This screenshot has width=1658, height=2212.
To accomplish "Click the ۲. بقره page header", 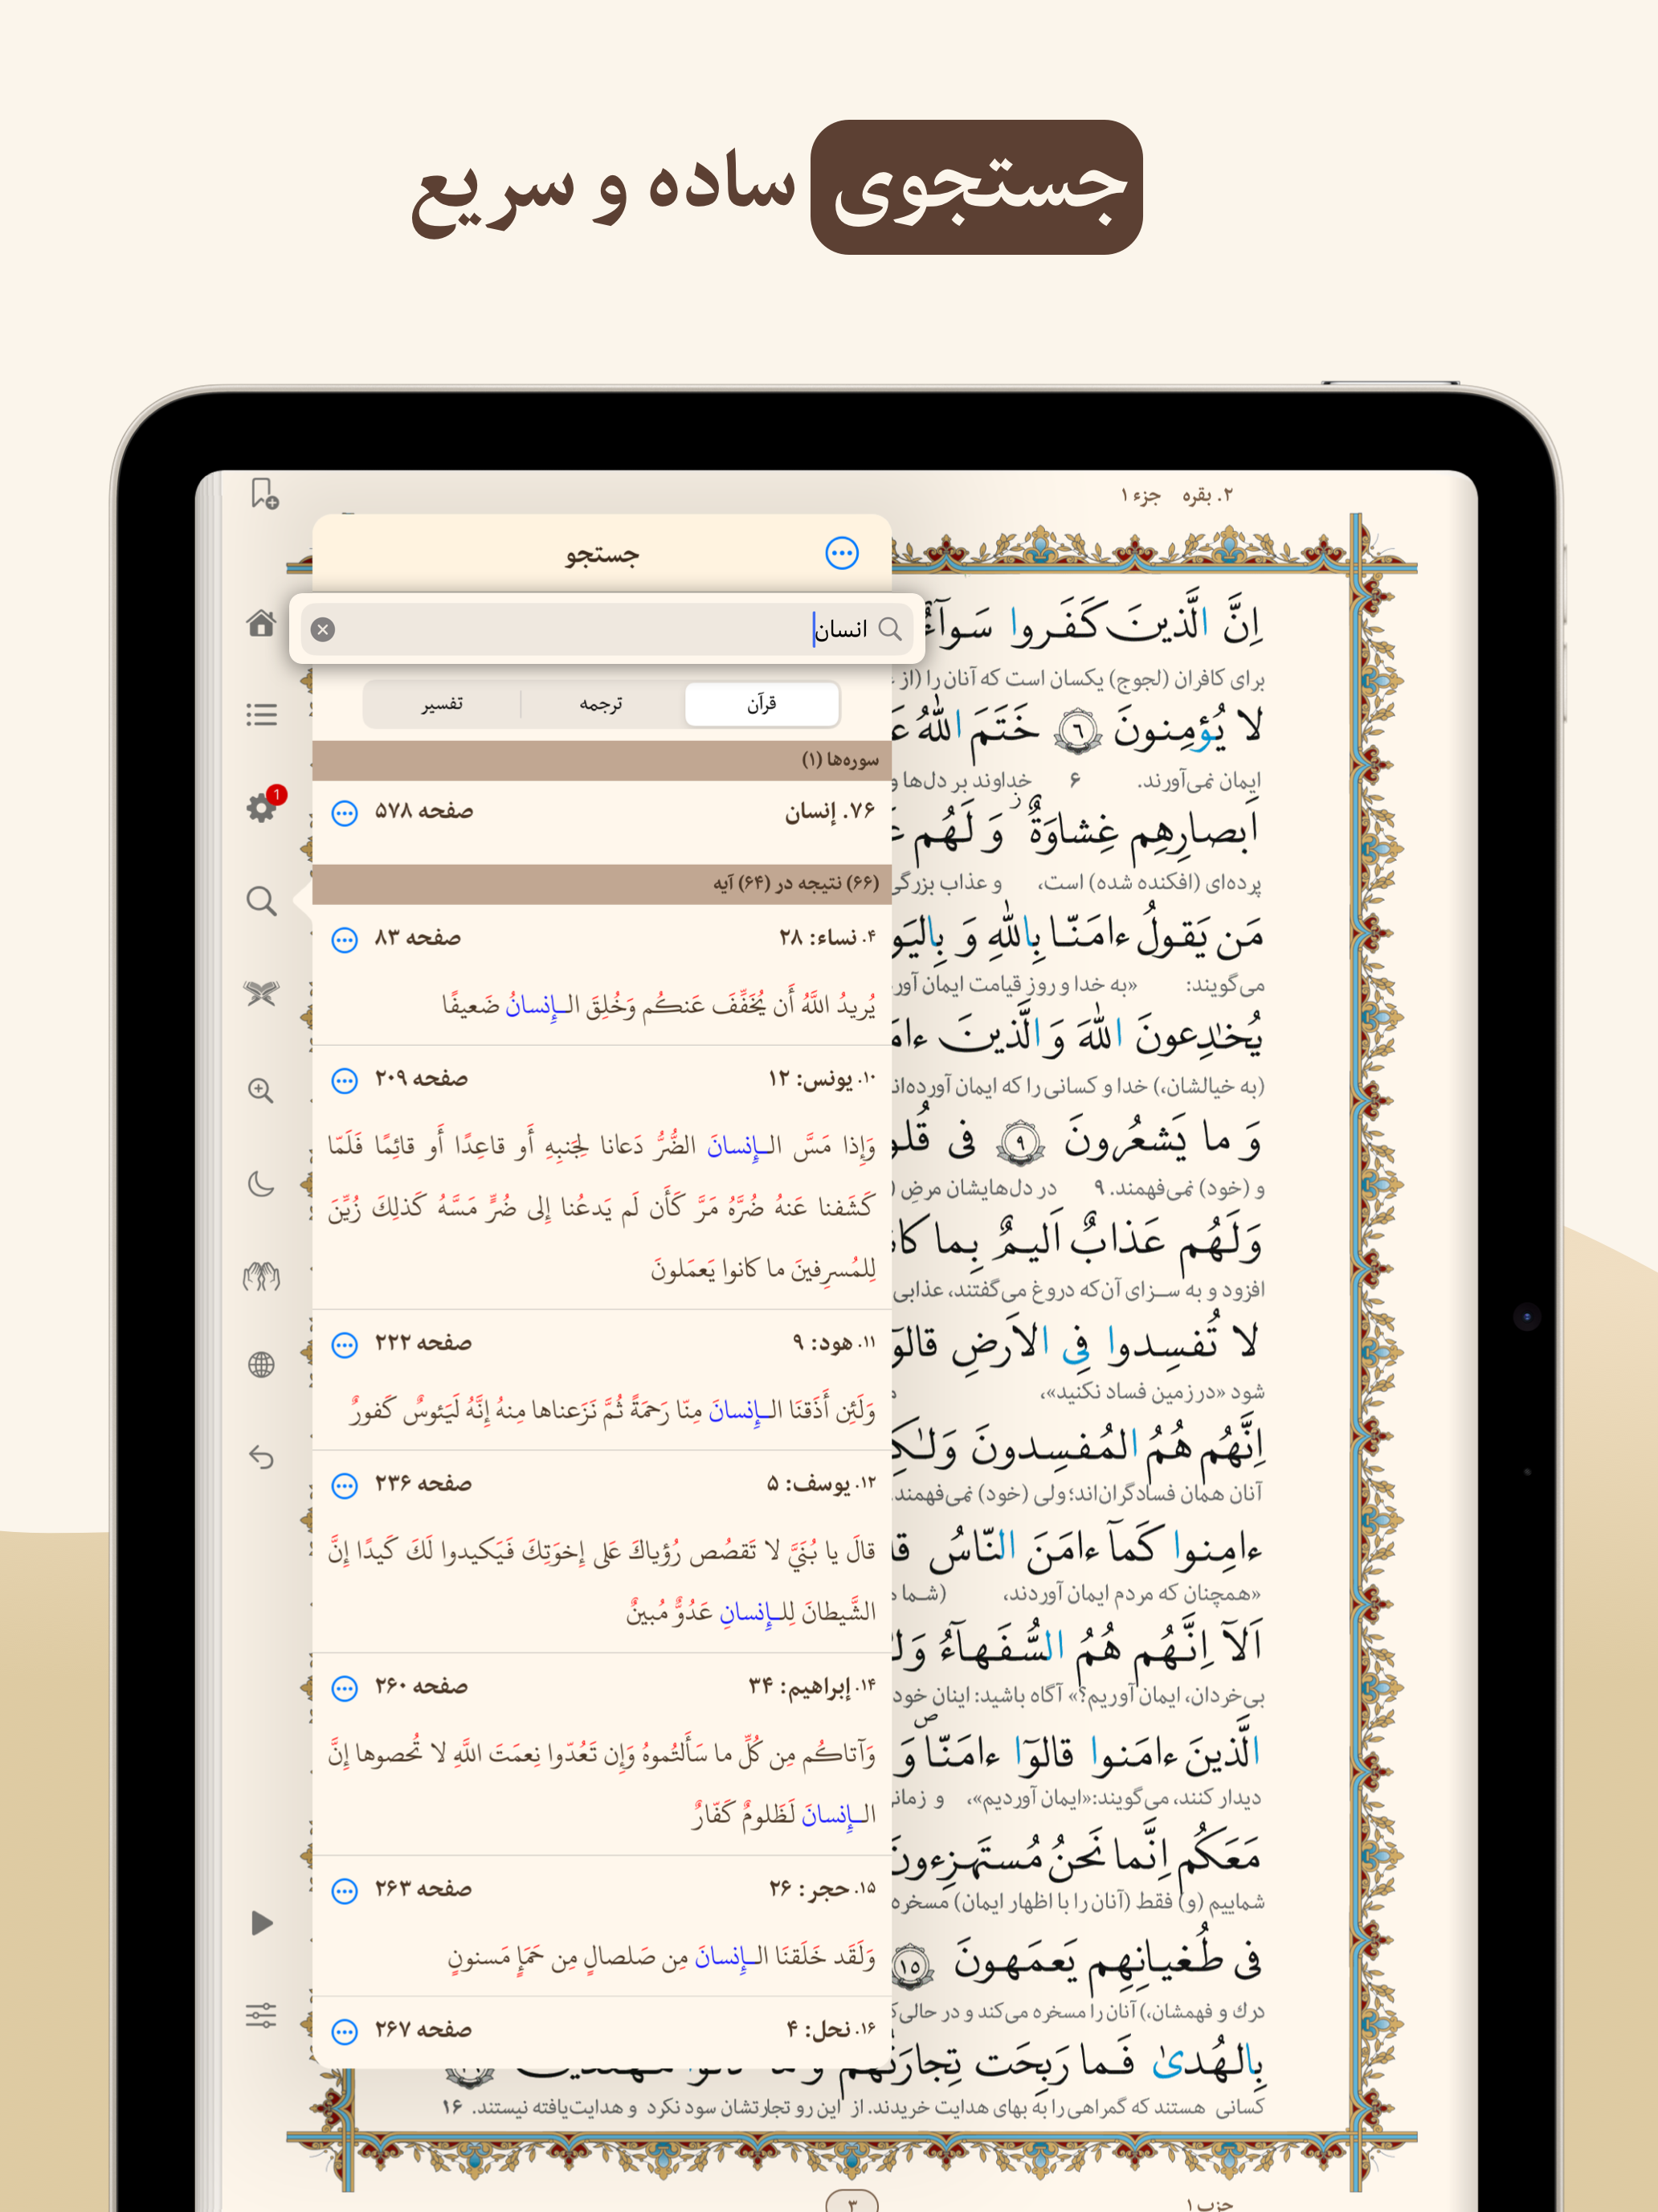I will 1207,496.
